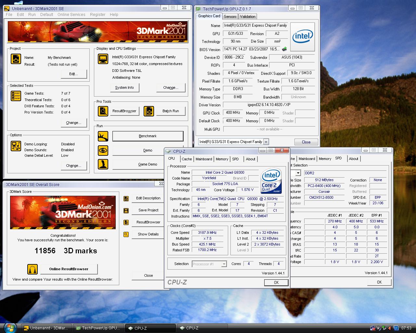
Task: Click the Rated FSB 1700.2 MHz value
Action: (207, 250)
